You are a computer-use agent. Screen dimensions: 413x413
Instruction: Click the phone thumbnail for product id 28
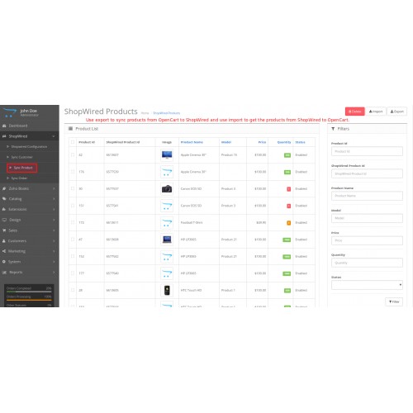pyautogui.click(x=167, y=290)
